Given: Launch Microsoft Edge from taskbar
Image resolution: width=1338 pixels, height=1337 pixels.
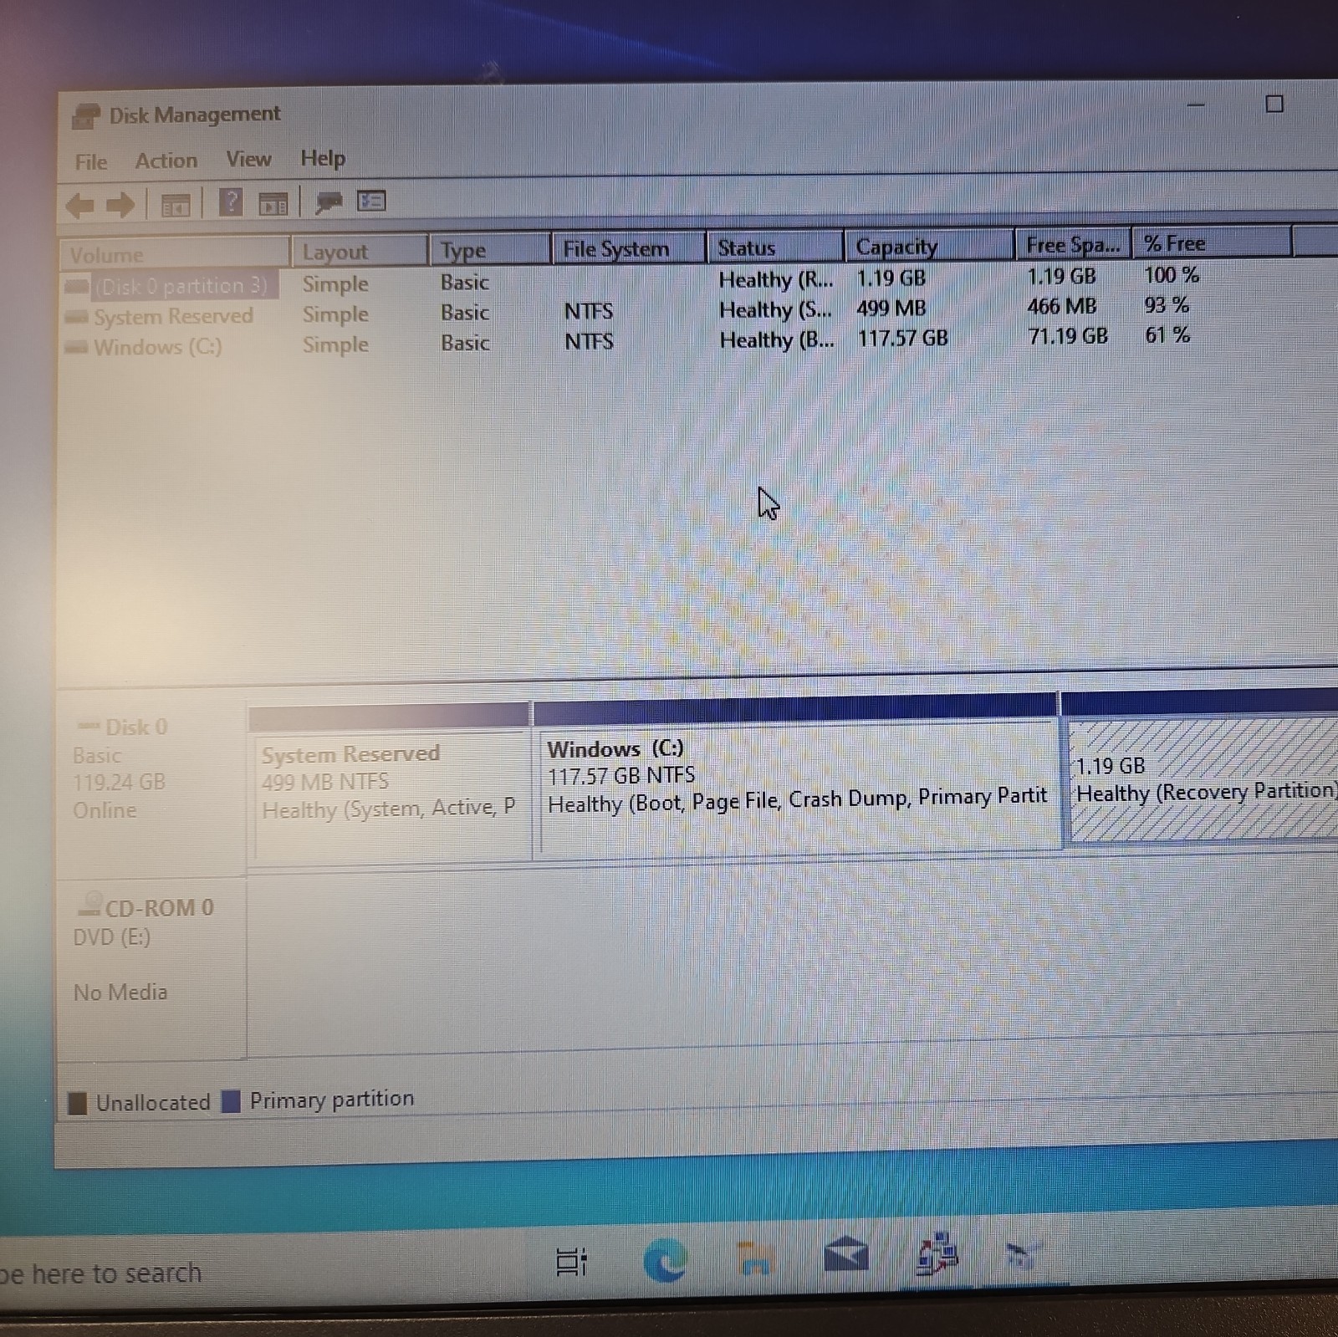Looking at the screenshot, I should [666, 1259].
